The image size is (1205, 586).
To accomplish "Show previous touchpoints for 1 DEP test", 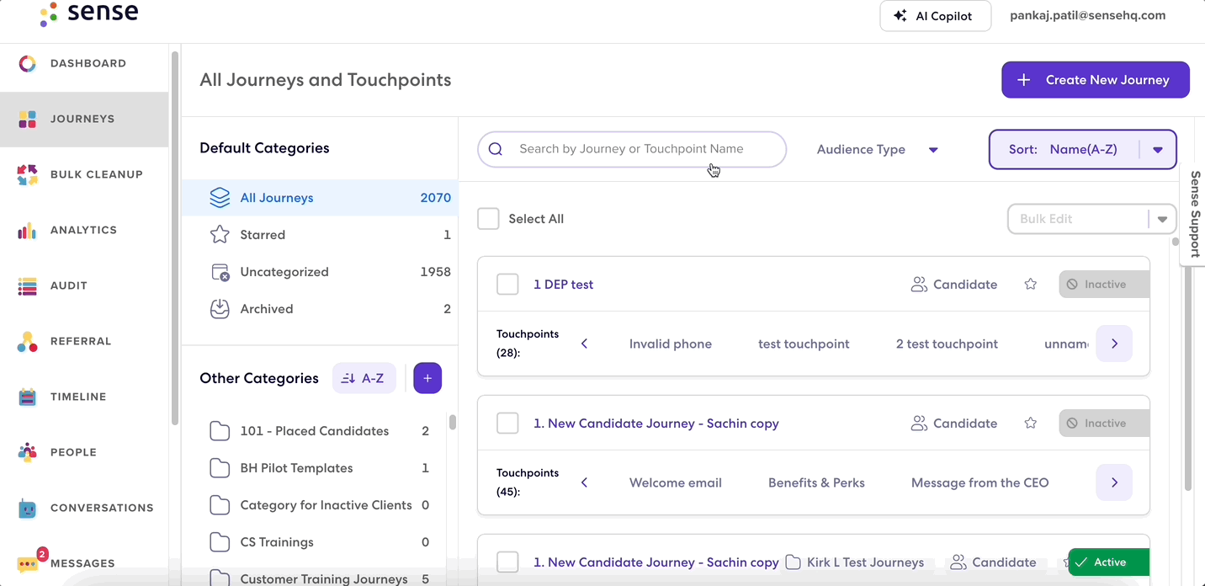I will click(584, 344).
